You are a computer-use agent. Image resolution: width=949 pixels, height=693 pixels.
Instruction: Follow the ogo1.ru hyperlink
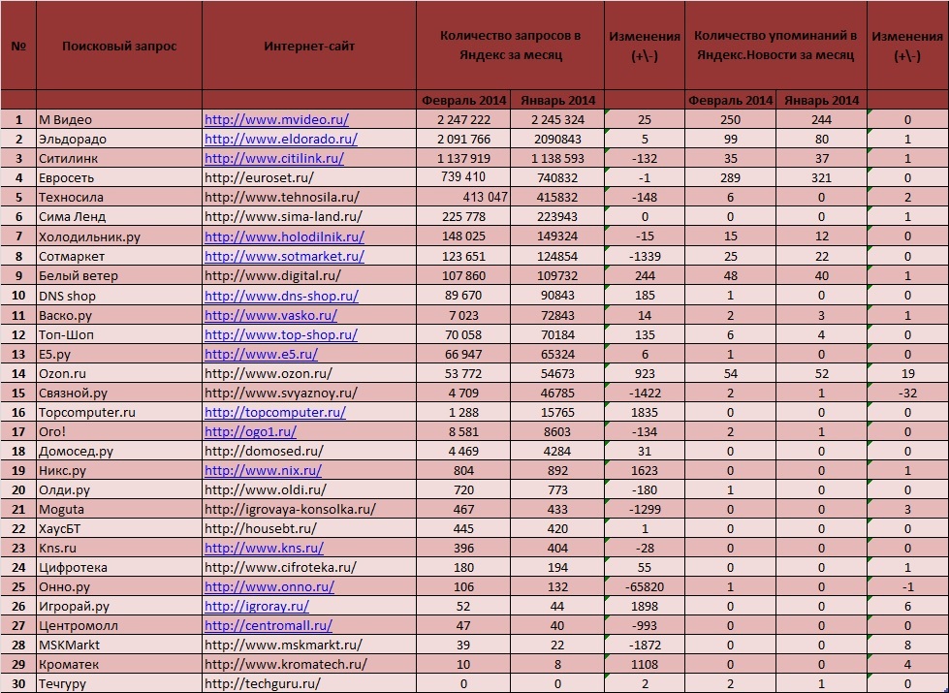tap(250, 431)
